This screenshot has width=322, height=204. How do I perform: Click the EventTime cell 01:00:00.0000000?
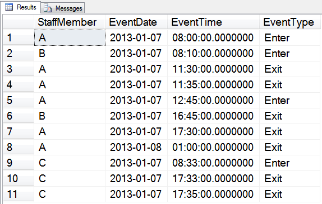(x=213, y=147)
